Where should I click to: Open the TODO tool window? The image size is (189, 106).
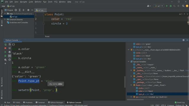click(17, 102)
